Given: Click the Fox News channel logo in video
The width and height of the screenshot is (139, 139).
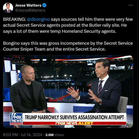Looking at the screenshot, I should point(16,119).
